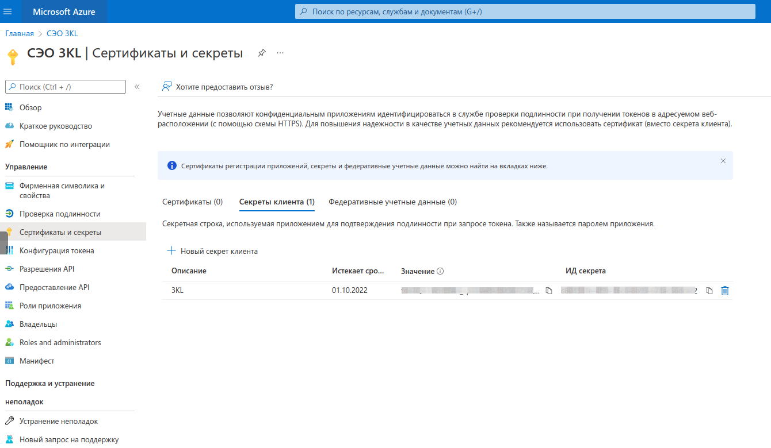
Task: Select the 01.10.2022 expiry date cell
Action: tap(349, 291)
